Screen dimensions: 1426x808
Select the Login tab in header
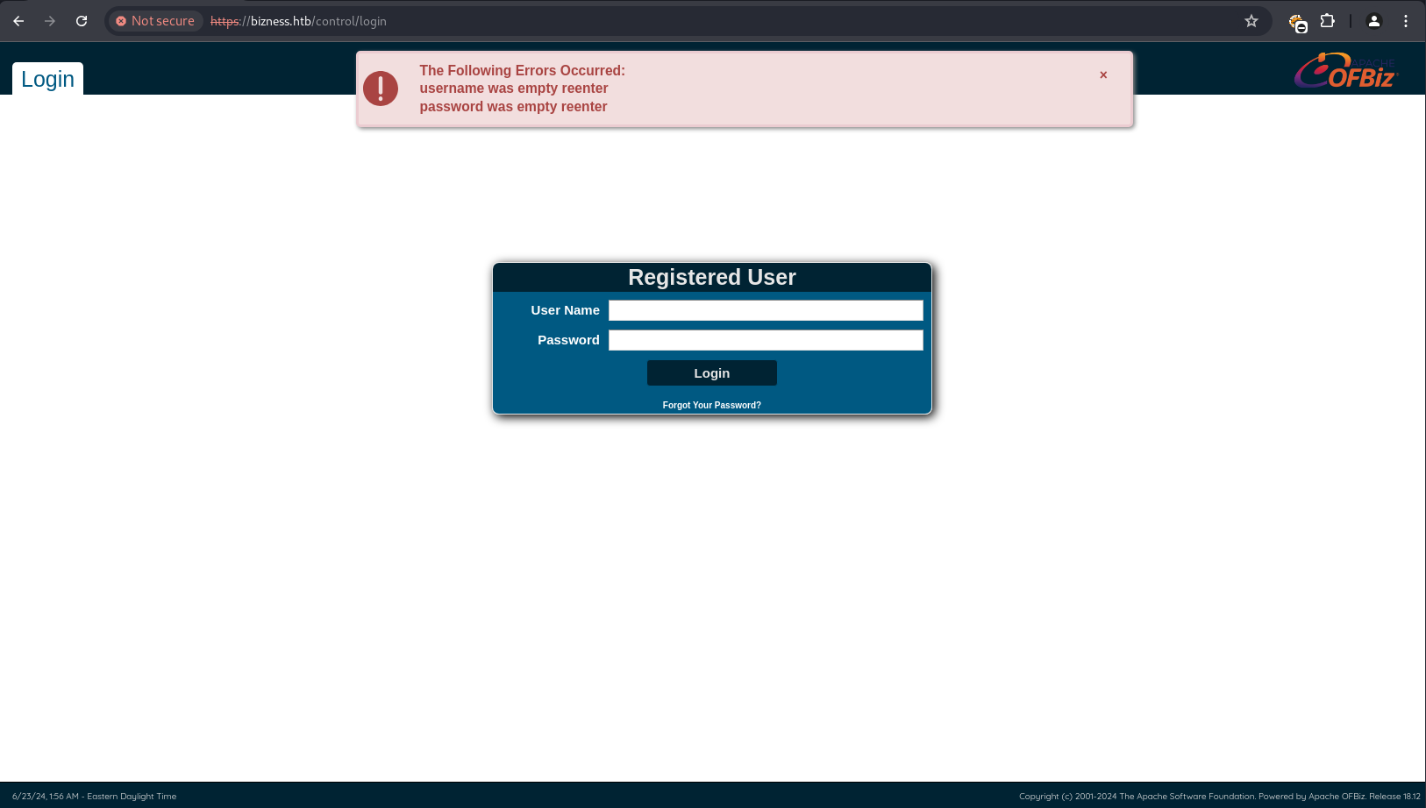point(47,79)
